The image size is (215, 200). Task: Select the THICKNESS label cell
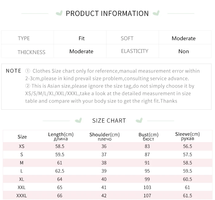31,52
